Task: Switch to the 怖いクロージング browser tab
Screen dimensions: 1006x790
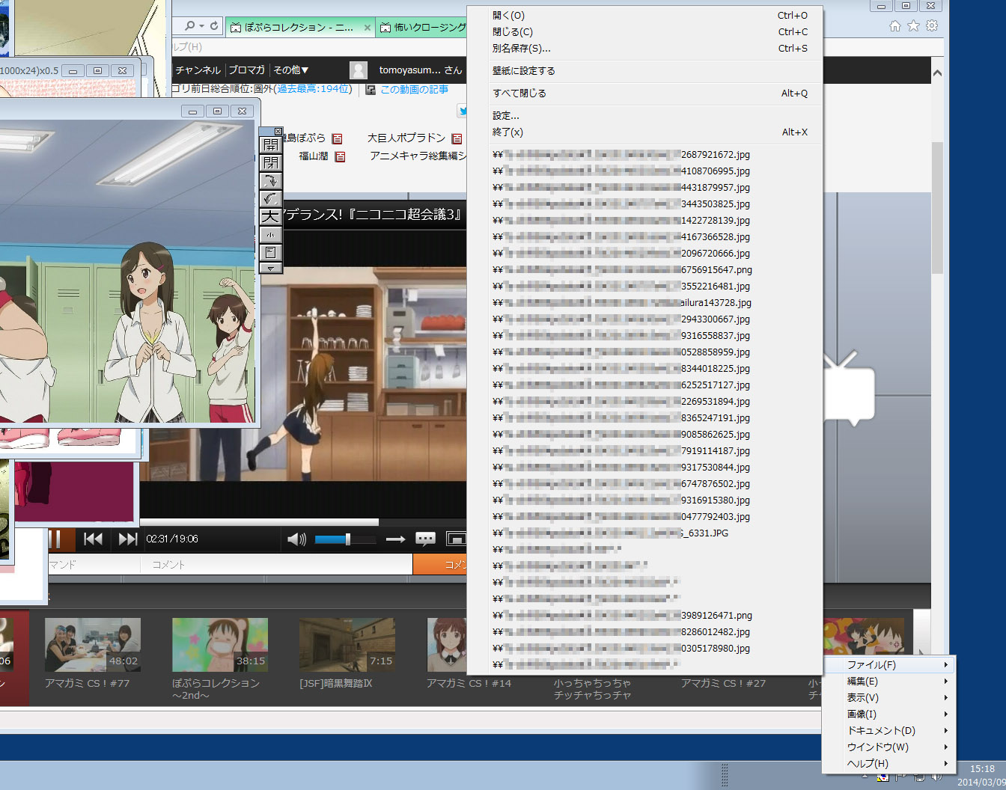Action: [421, 27]
